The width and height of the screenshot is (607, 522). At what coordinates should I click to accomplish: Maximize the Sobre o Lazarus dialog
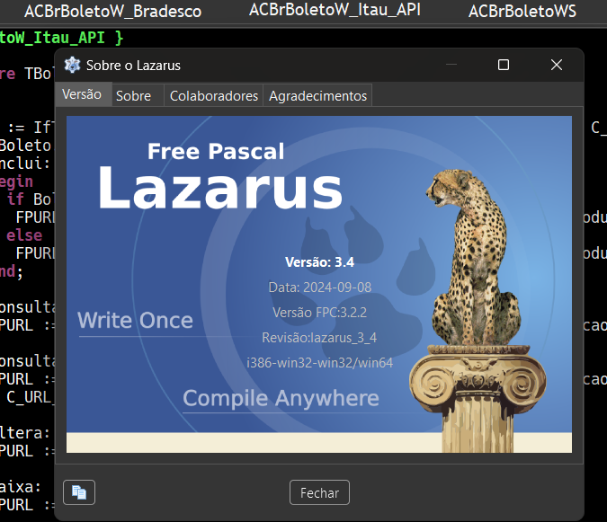tap(504, 65)
